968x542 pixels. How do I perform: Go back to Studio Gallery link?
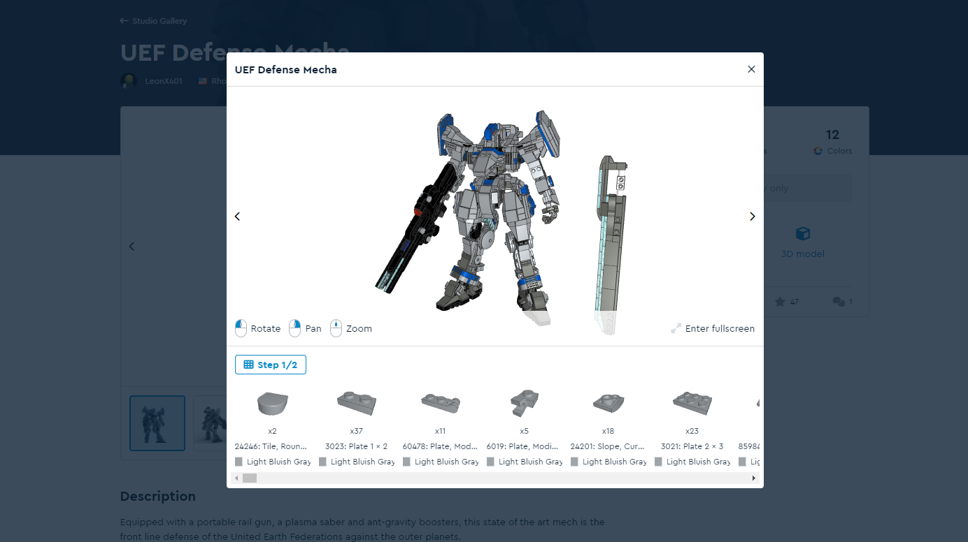click(153, 21)
